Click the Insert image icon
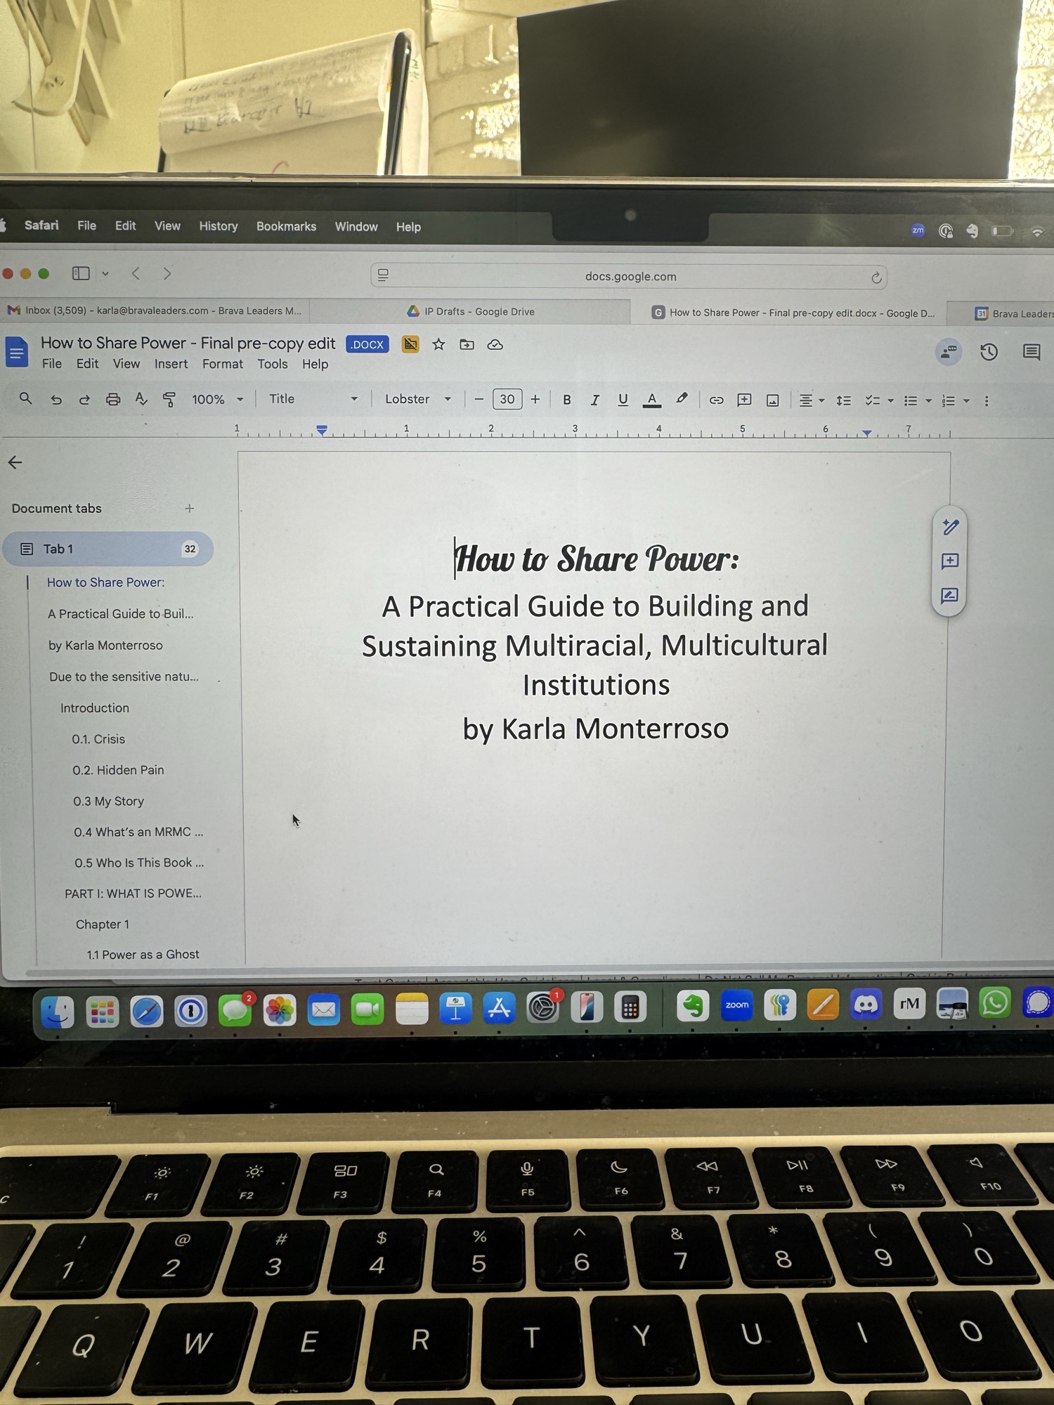The width and height of the screenshot is (1054, 1405). [772, 400]
